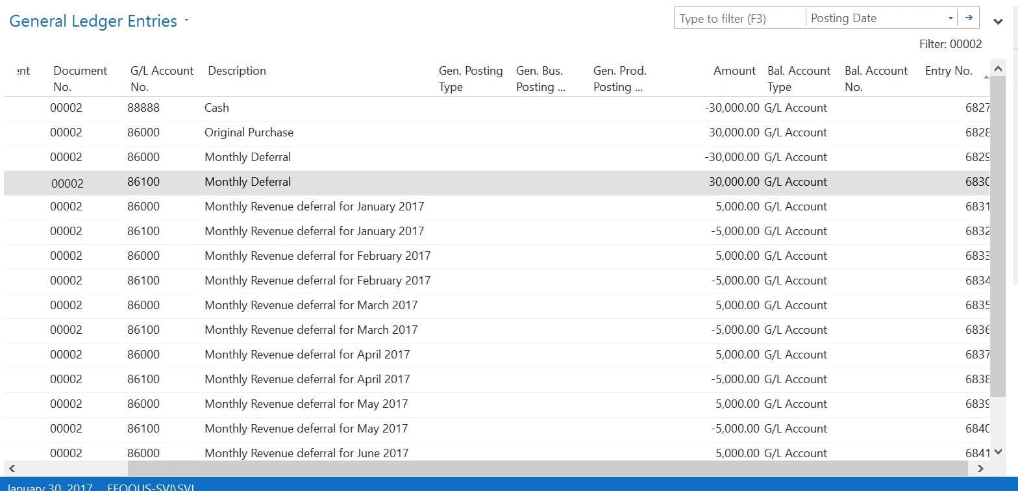The height and width of the screenshot is (491, 1018).
Task: Select May 2017 deferral row for account 86100
Action: [x=496, y=429]
